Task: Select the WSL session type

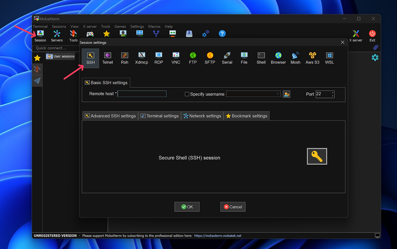Action: pos(329,58)
